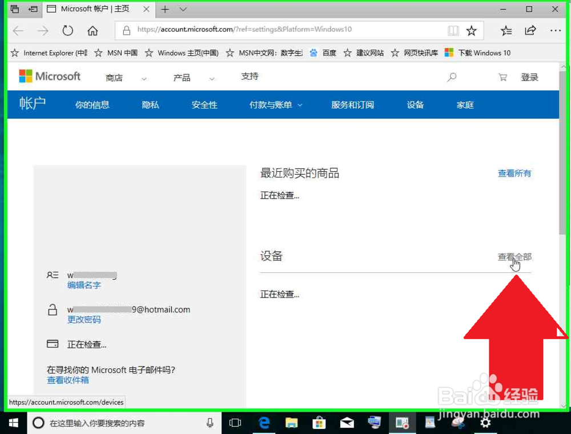Click the site search magnifier icon
The image size is (571, 434).
452,77
